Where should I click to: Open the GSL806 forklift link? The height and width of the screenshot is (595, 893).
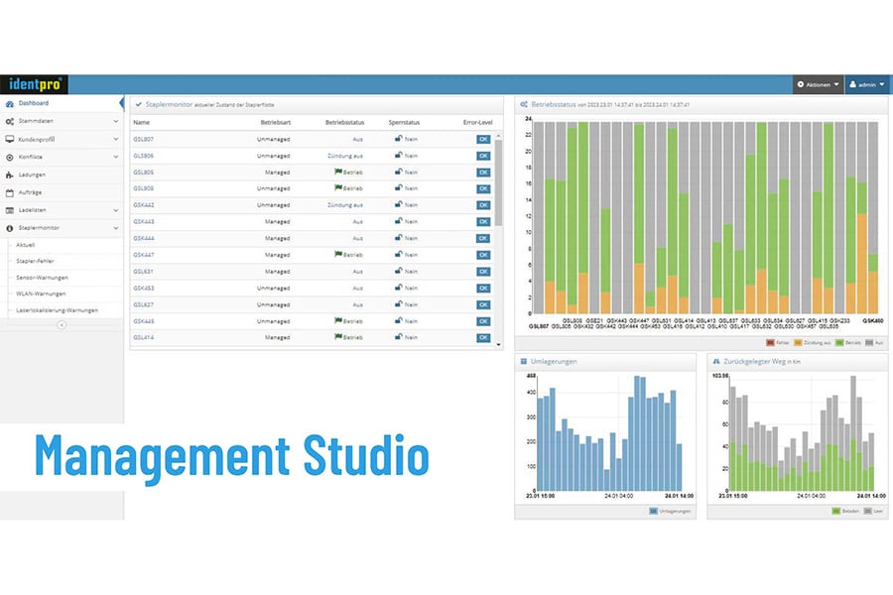pyautogui.click(x=143, y=156)
